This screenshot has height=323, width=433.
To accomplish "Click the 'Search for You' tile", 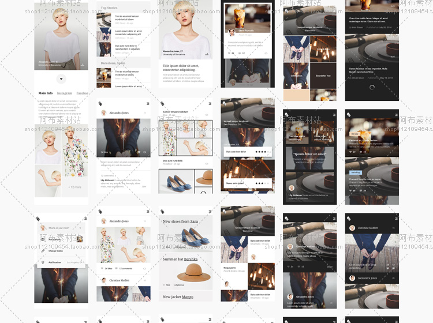I will pos(323,76).
